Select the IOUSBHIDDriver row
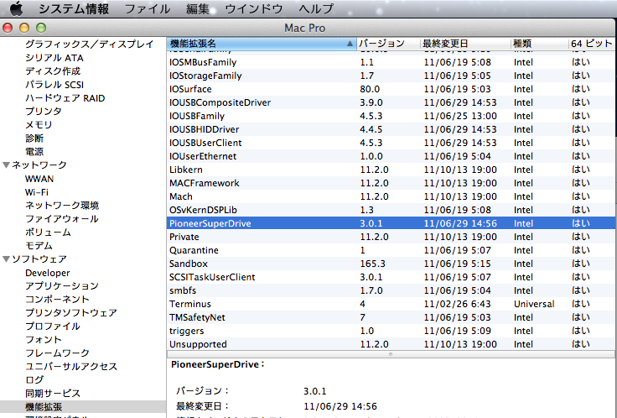Image resolution: width=617 pixels, height=418 pixels. [391, 129]
